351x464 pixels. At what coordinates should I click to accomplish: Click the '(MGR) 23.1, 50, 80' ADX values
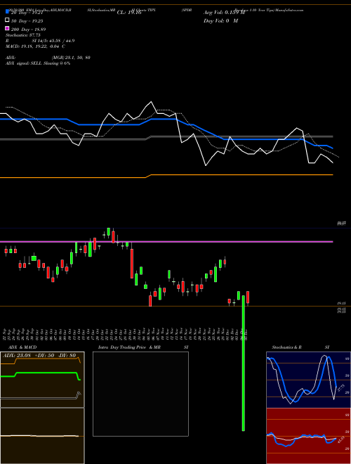pyautogui.click(x=71, y=58)
